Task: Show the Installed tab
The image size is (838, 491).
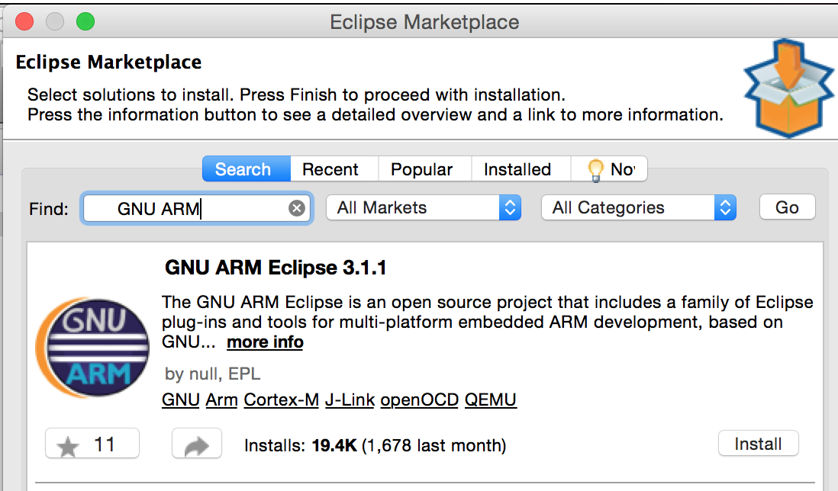Action: [517, 169]
